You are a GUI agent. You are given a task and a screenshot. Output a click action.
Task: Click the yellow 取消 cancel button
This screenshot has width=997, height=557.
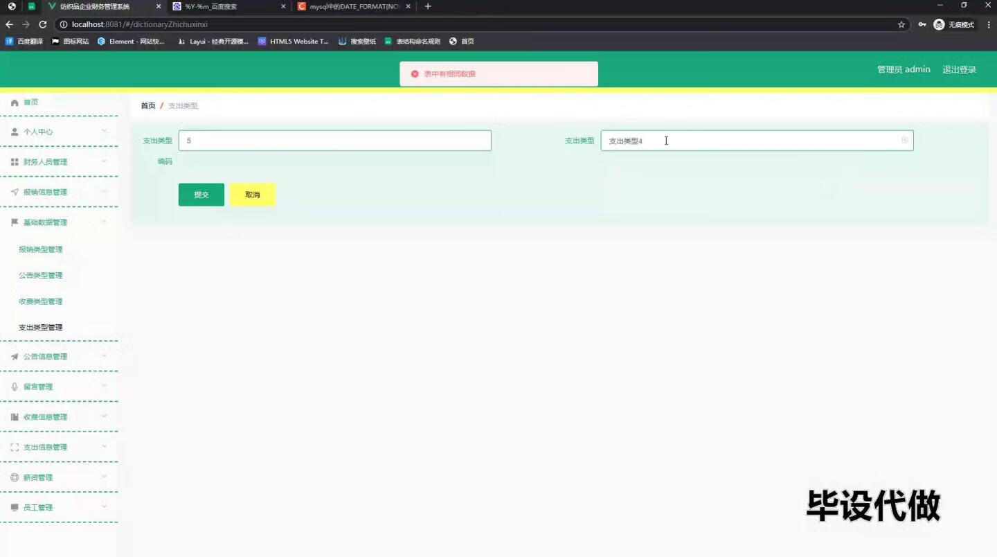(253, 195)
